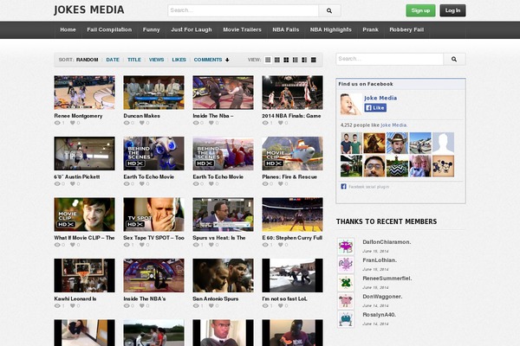The width and height of the screenshot is (520, 346).
Task: Click the heart icon under 2014 NBA Finals
Action: [281, 123]
